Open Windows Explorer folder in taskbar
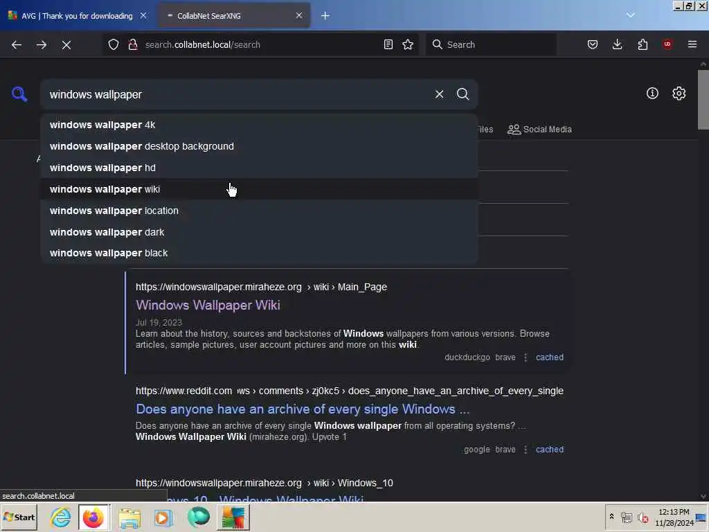This screenshot has width=709, height=532. coord(129,517)
